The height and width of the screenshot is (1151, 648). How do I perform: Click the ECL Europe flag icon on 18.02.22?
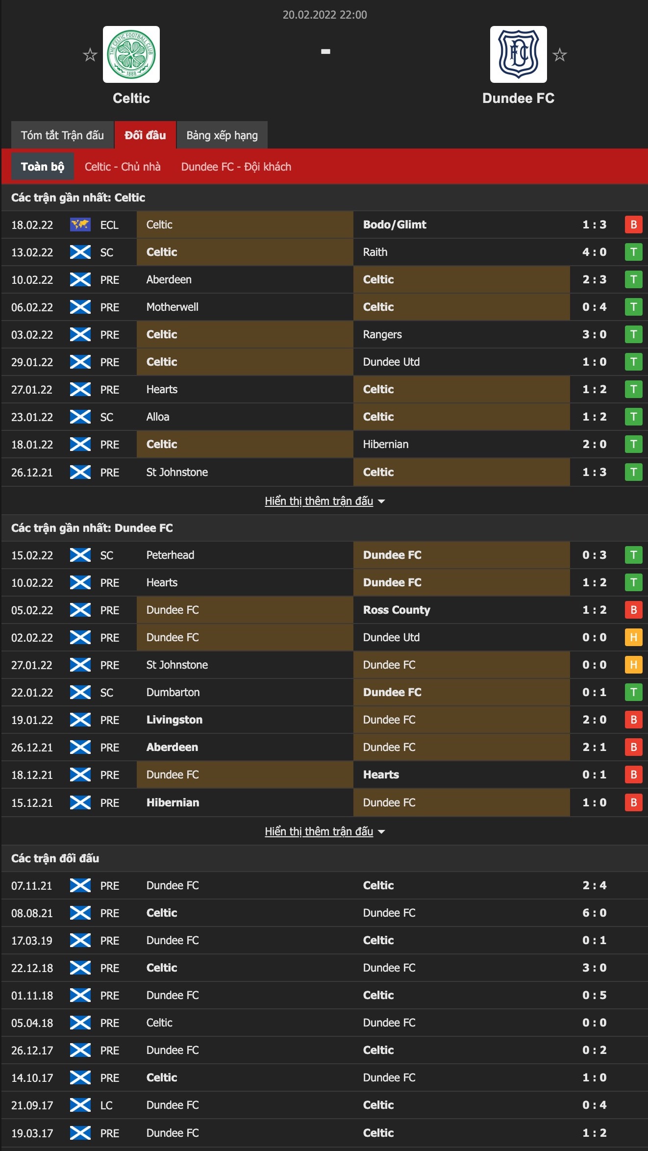(x=80, y=225)
